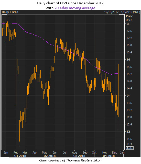Select the 14.8 price axis label
The width and height of the screenshot is (141, 164).
[129, 81]
